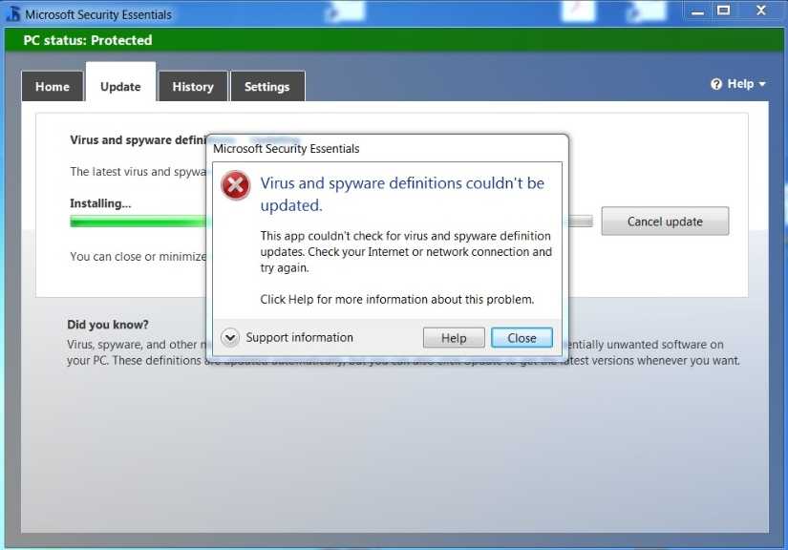This screenshot has width=788, height=550.
Task: Click the red error icon in dialog
Action: click(235, 185)
